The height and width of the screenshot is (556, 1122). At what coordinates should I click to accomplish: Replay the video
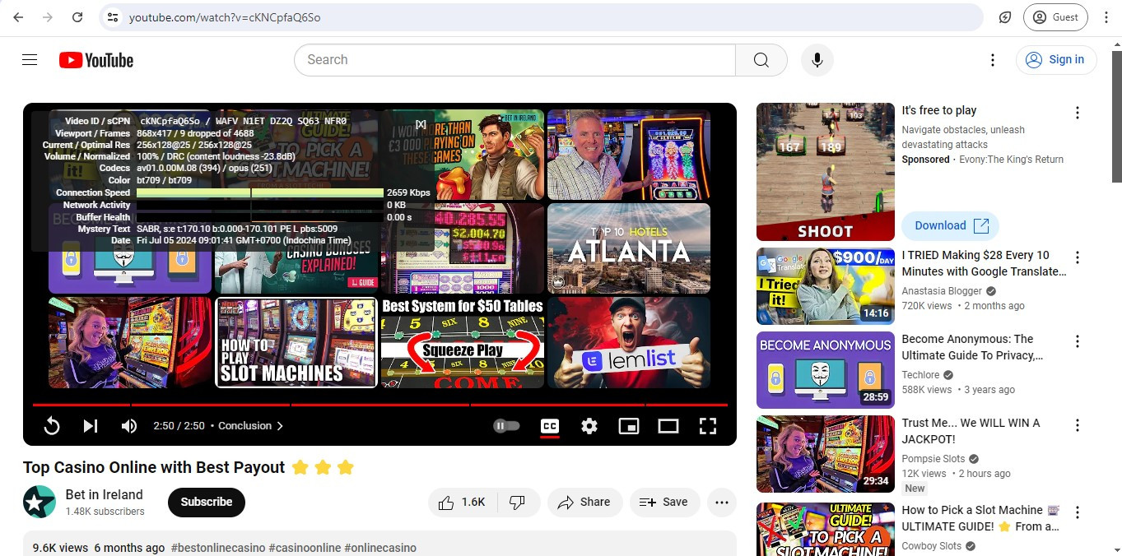click(x=52, y=426)
